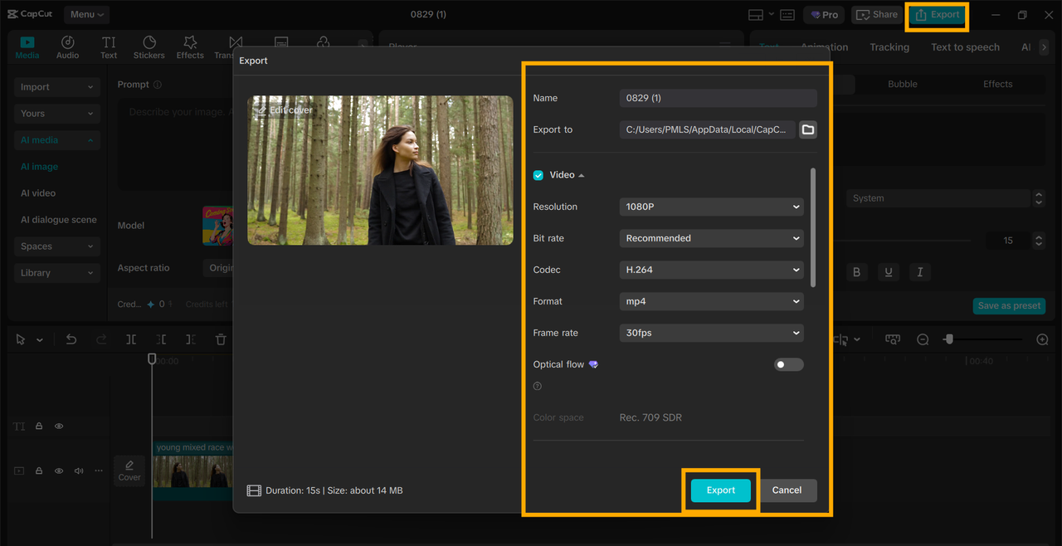This screenshot has width=1062, height=546.
Task: Click Cancel in the Export dialog
Action: pos(787,490)
